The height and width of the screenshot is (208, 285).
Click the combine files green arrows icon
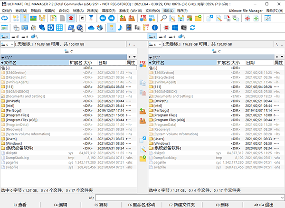pyautogui.click(x=256, y=18)
